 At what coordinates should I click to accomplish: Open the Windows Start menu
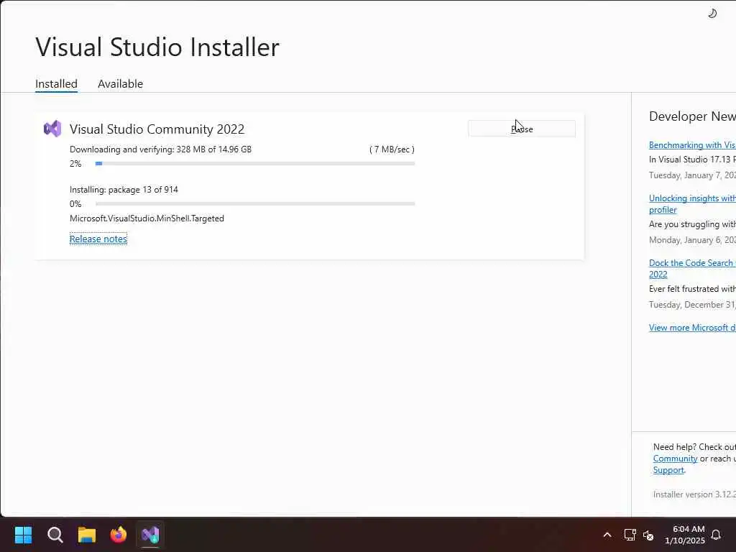pyautogui.click(x=24, y=535)
